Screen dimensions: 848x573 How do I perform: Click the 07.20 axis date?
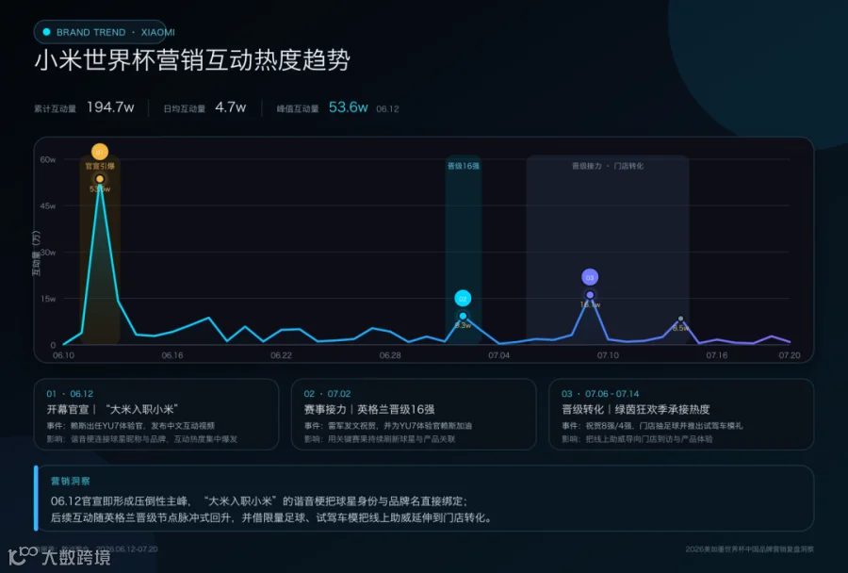pos(789,355)
